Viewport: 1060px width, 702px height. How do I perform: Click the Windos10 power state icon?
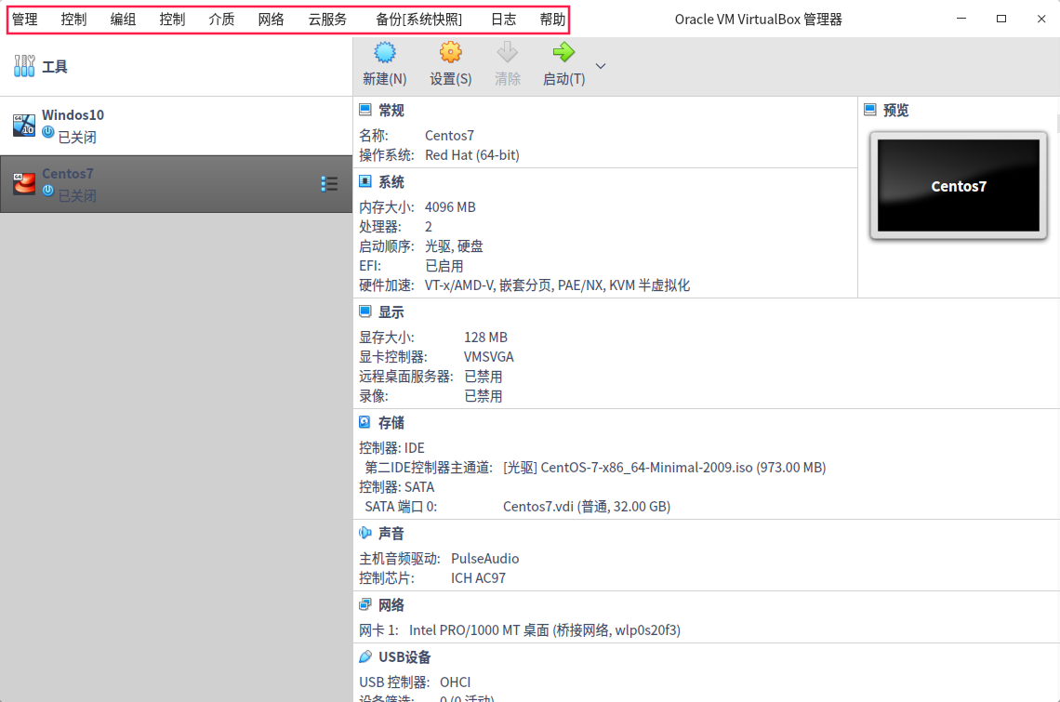[x=48, y=132]
